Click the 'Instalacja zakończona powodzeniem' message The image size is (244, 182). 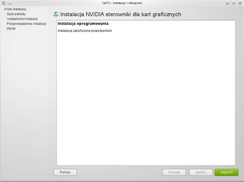85,31
